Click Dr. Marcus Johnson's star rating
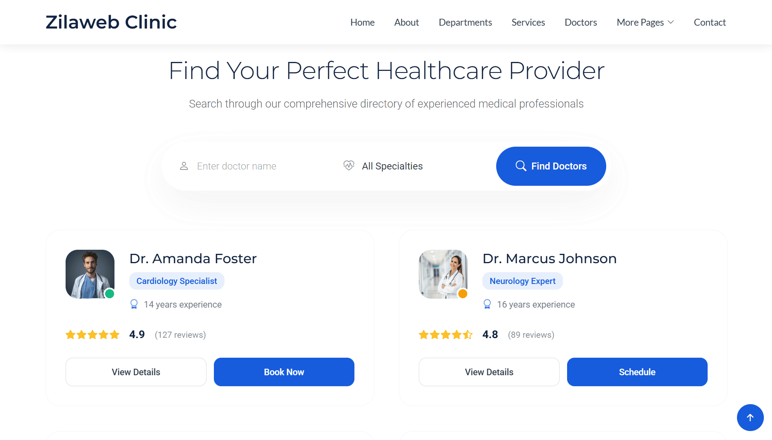This screenshot has width=772, height=440. 446,335
